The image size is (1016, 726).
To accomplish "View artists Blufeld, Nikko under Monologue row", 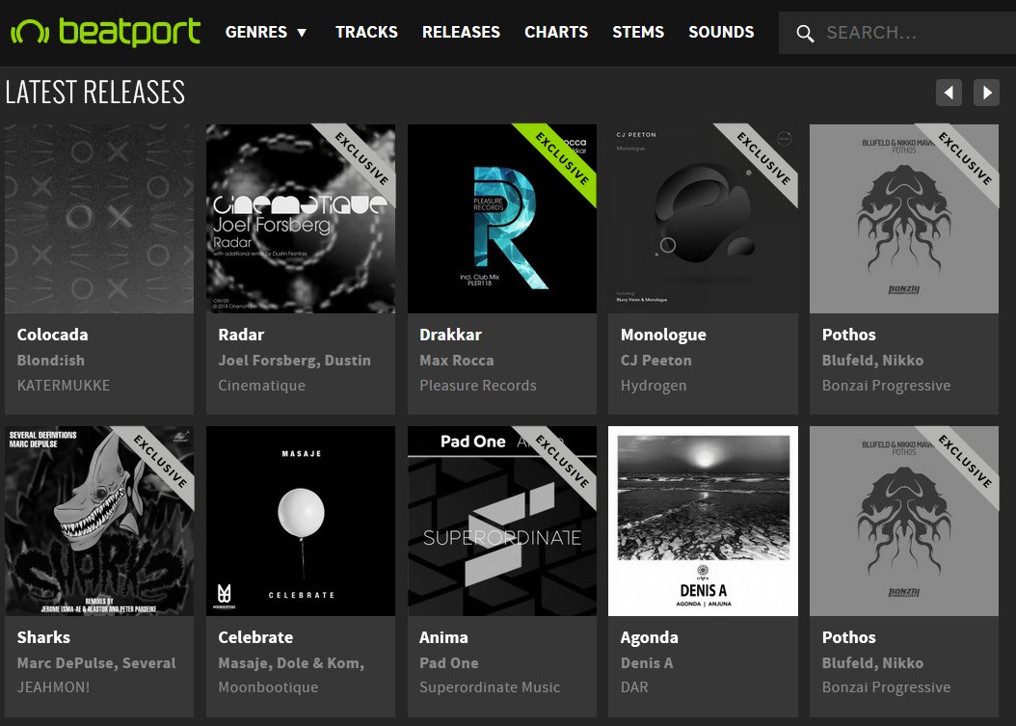I will click(x=872, y=361).
